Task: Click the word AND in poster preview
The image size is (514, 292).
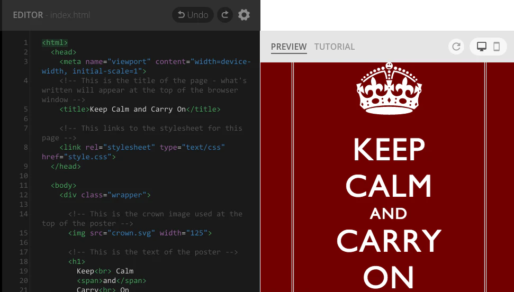Action: pyautogui.click(x=389, y=214)
